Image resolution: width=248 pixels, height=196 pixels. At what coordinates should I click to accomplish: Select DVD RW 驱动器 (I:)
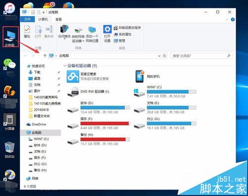point(88,92)
